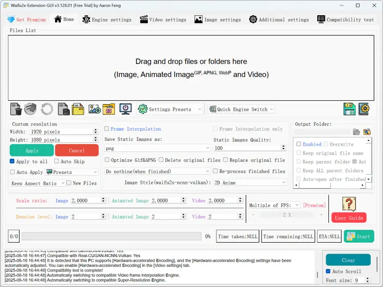This screenshot has width=383, height=287.
Task: Click the output folder search icon
Action: [x=367, y=132]
